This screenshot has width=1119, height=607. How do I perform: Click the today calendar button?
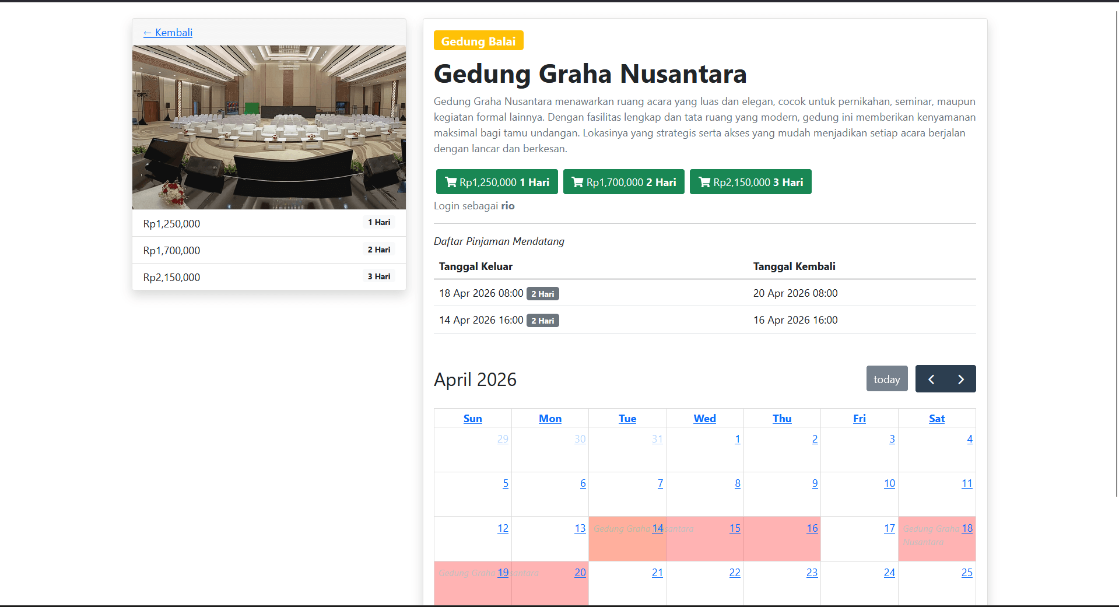pyautogui.click(x=887, y=379)
